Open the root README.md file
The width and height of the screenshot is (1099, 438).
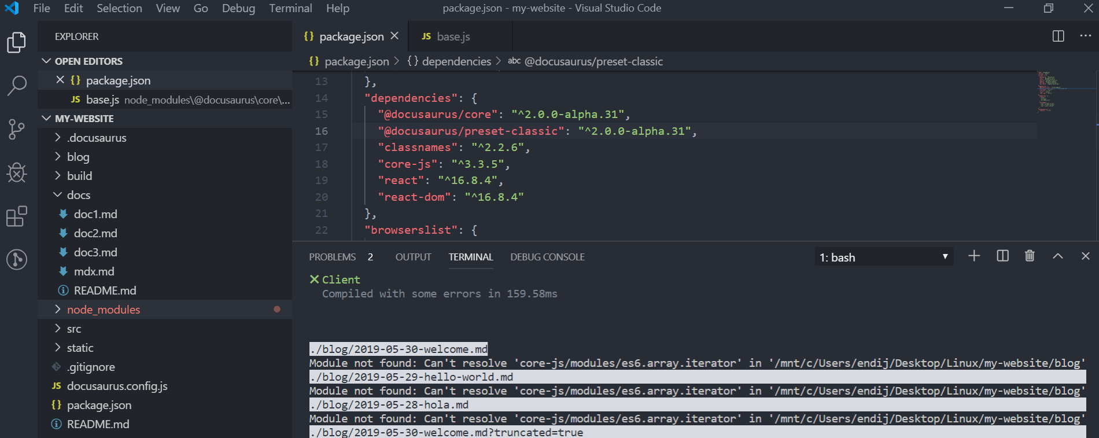165,424
